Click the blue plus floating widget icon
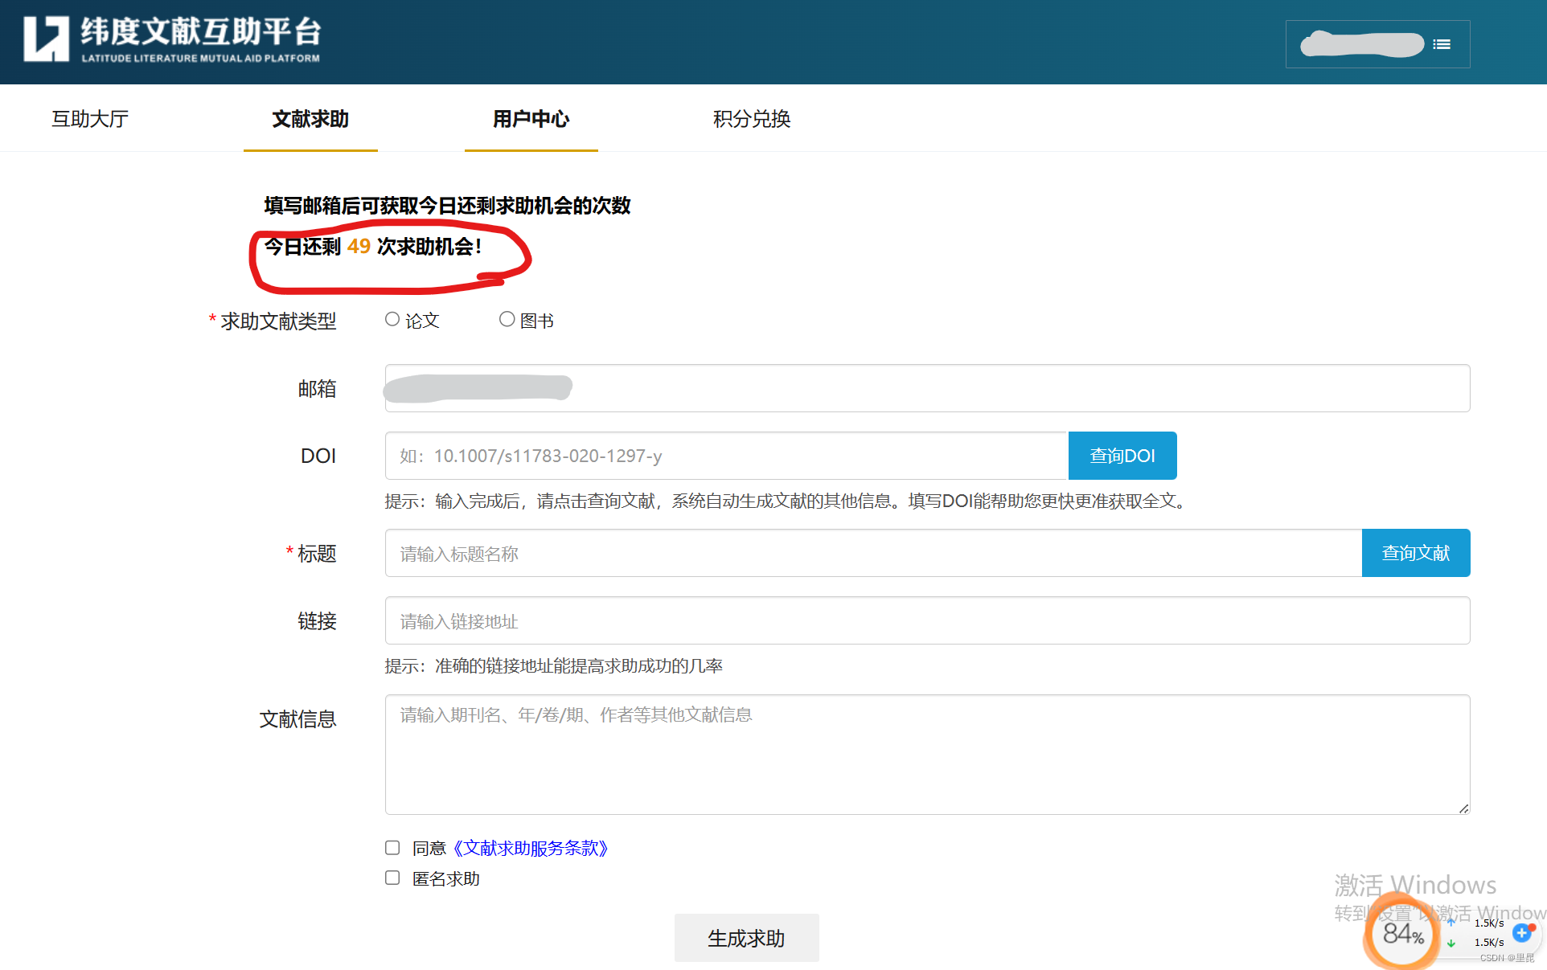This screenshot has height=970, width=1547. tap(1521, 932)
